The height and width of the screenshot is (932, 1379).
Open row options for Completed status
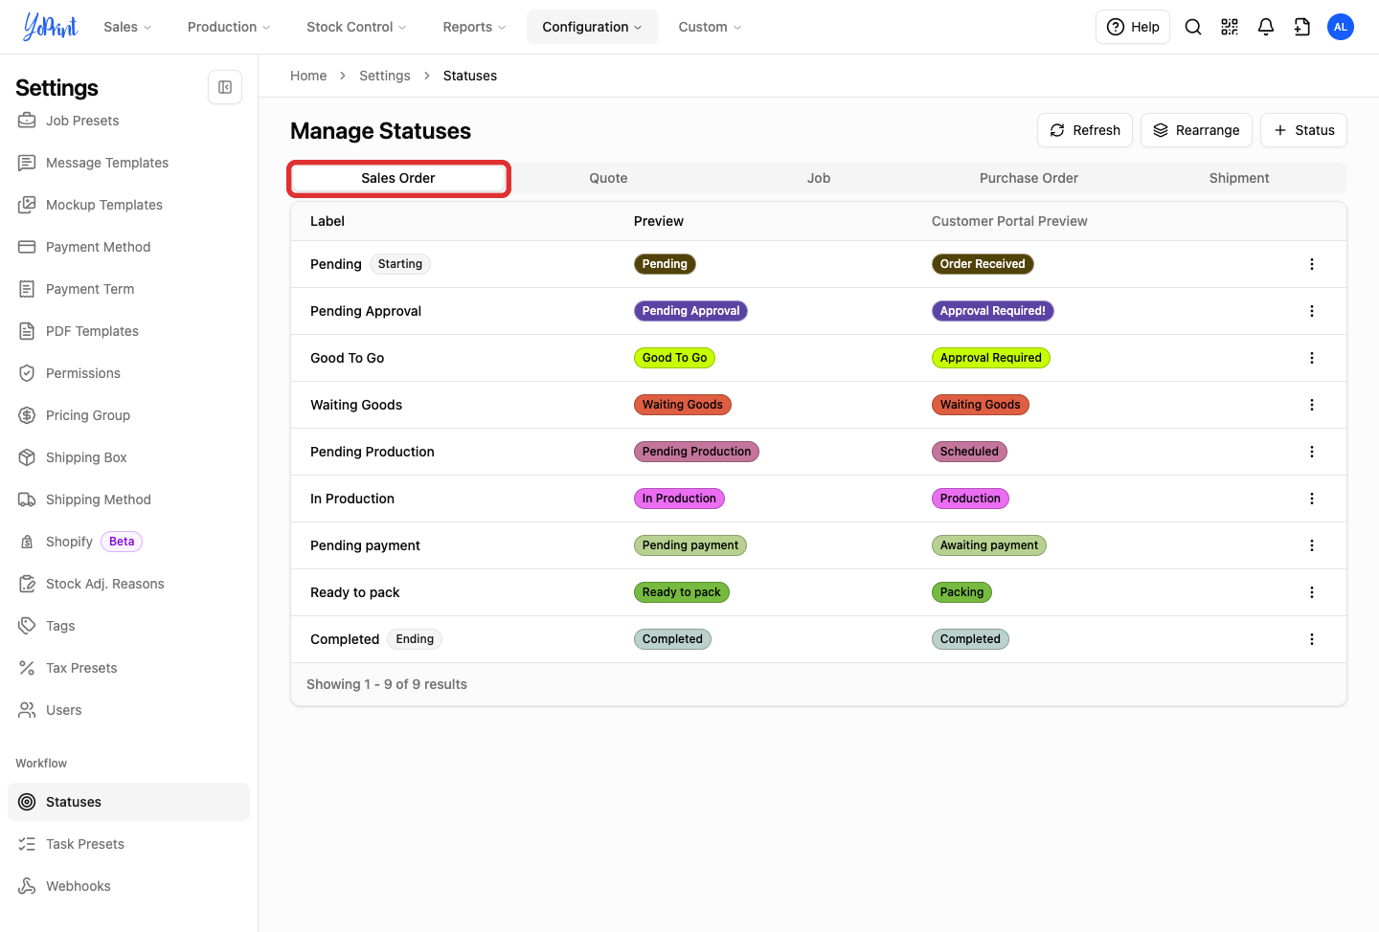click(1312, 639)
